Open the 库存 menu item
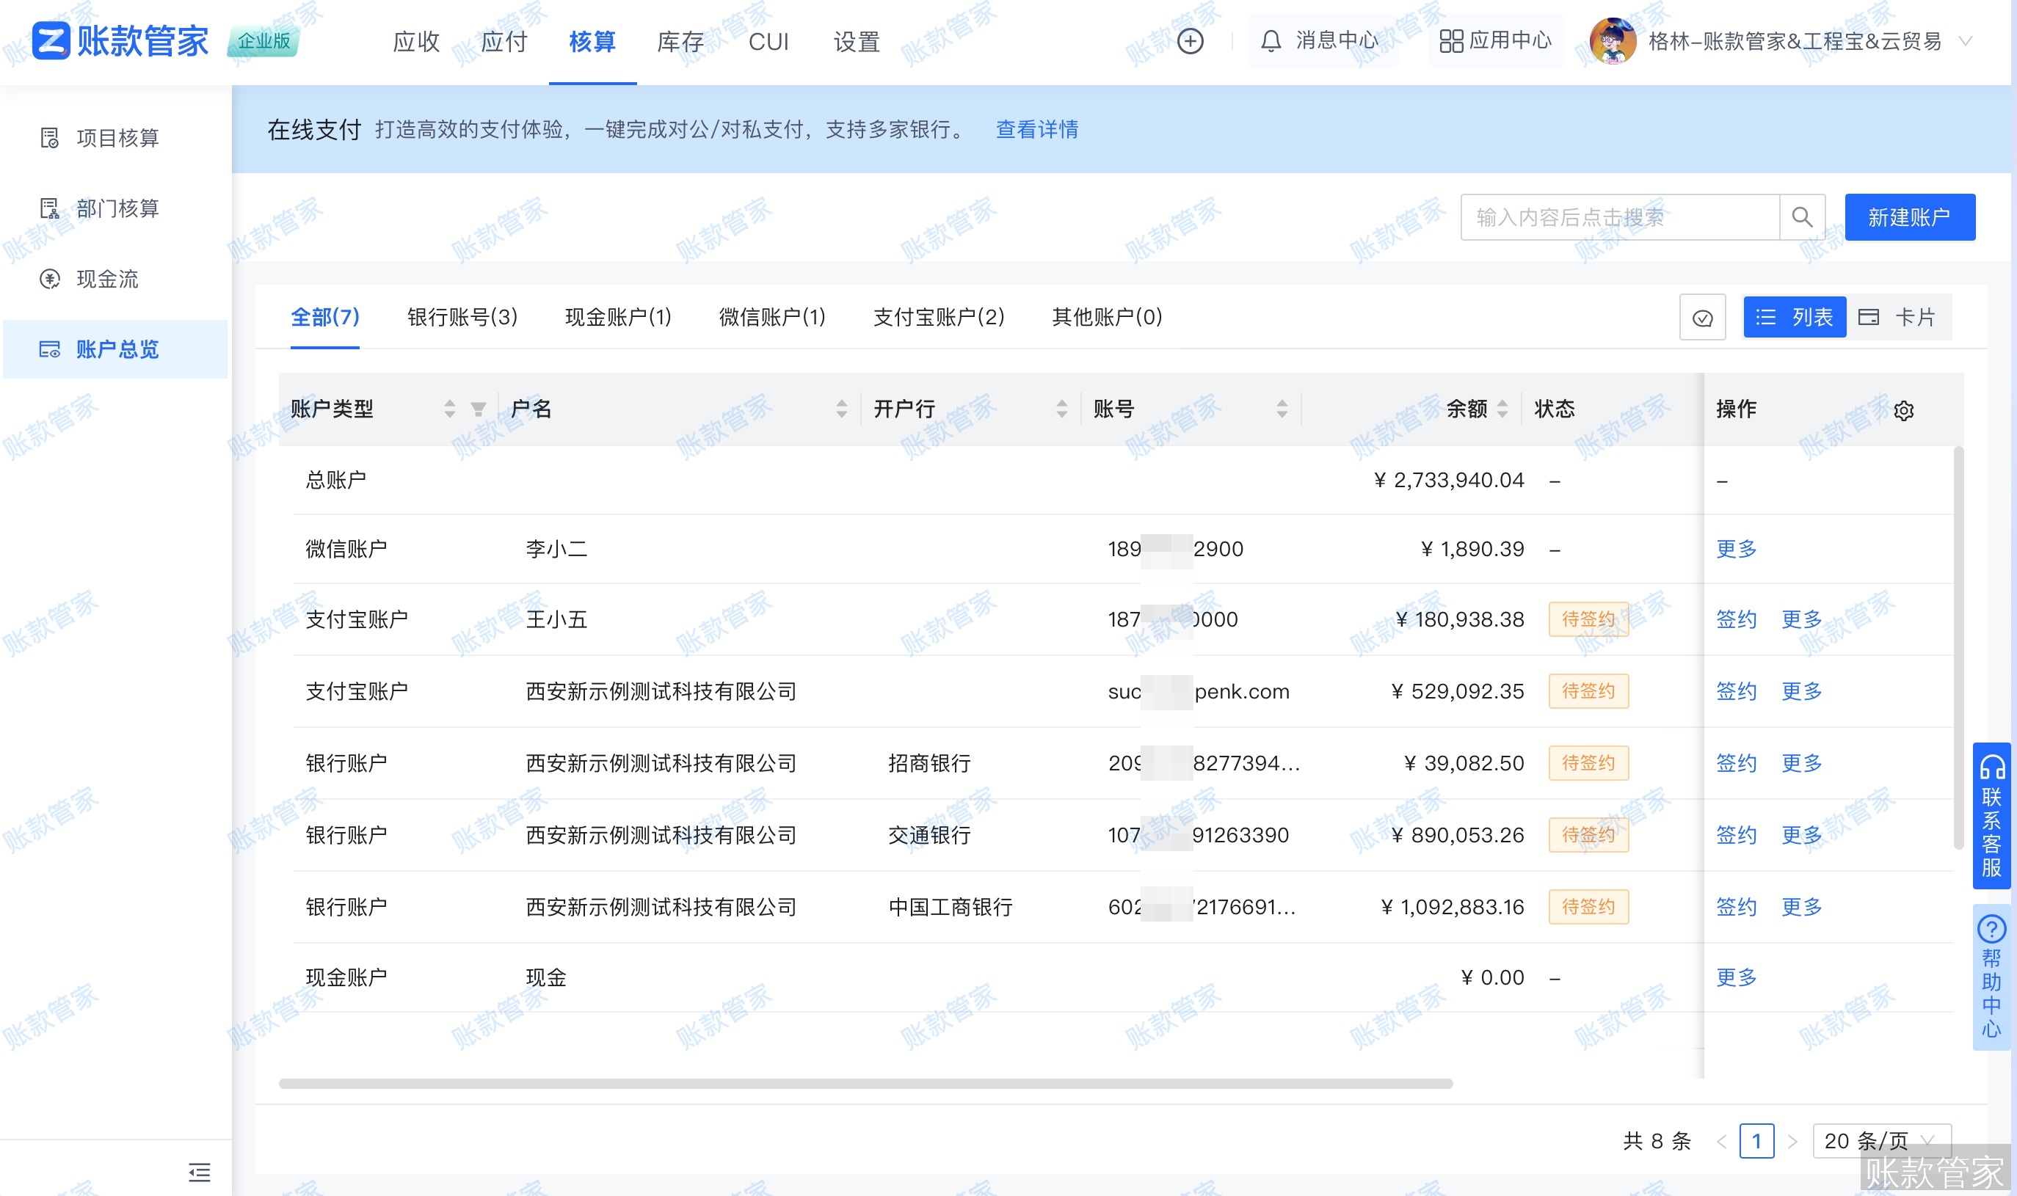 click(x=681, y=41)
